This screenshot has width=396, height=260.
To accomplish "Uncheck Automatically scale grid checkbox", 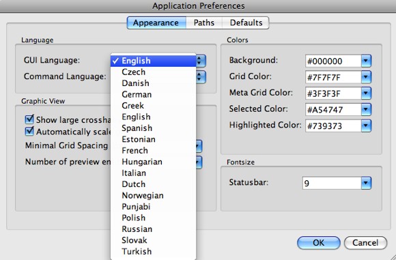I will click(x=29, y=131).
